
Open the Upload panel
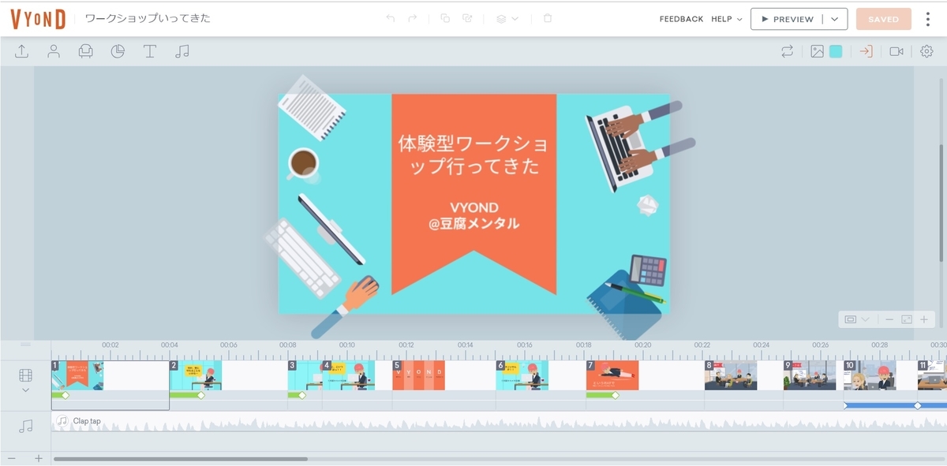21,51
